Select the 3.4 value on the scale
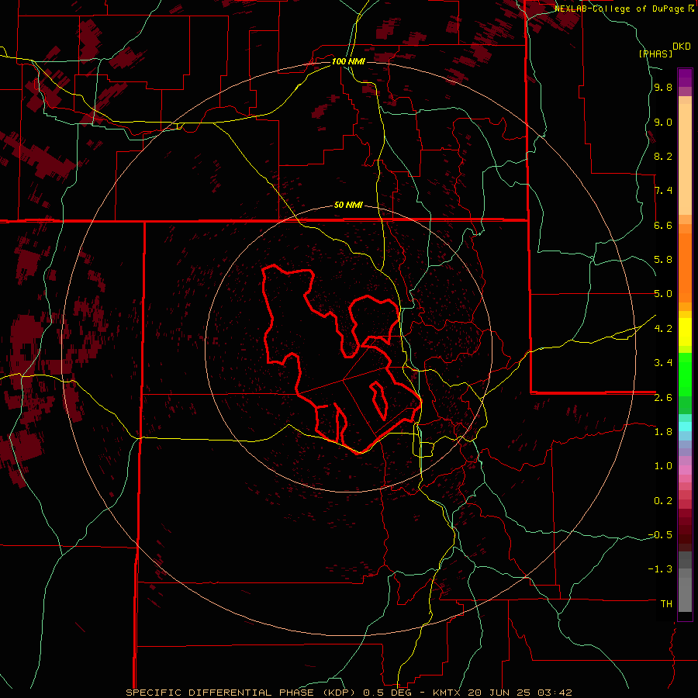This screenshot has width=698, height=698. click(663, 363)
